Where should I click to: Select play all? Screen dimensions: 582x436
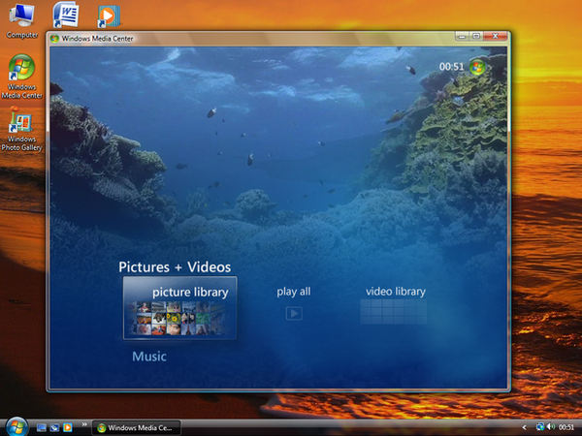pyautogui.click(x=294, y=292)
